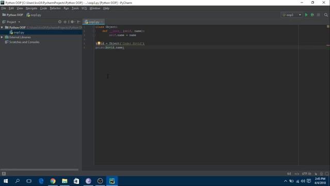Open Microsoft Store from taskbar
The image size is (330, 186).
pyautogui.click(x=76, y=181)
